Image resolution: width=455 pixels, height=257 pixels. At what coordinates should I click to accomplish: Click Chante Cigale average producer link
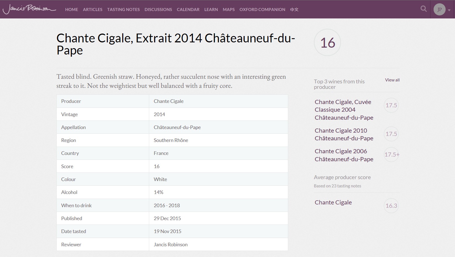(333, 202)
